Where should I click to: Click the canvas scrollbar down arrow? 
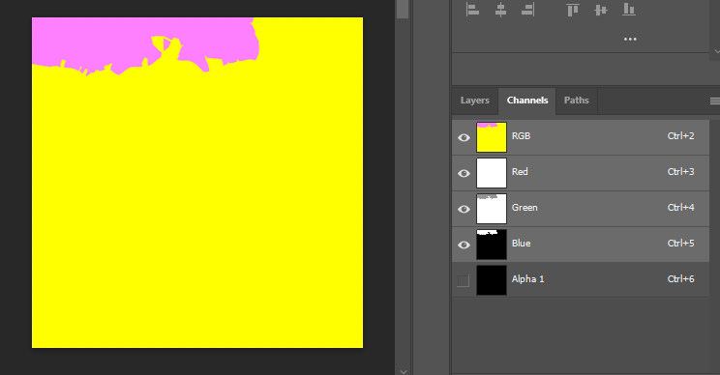tap(403, 371)
